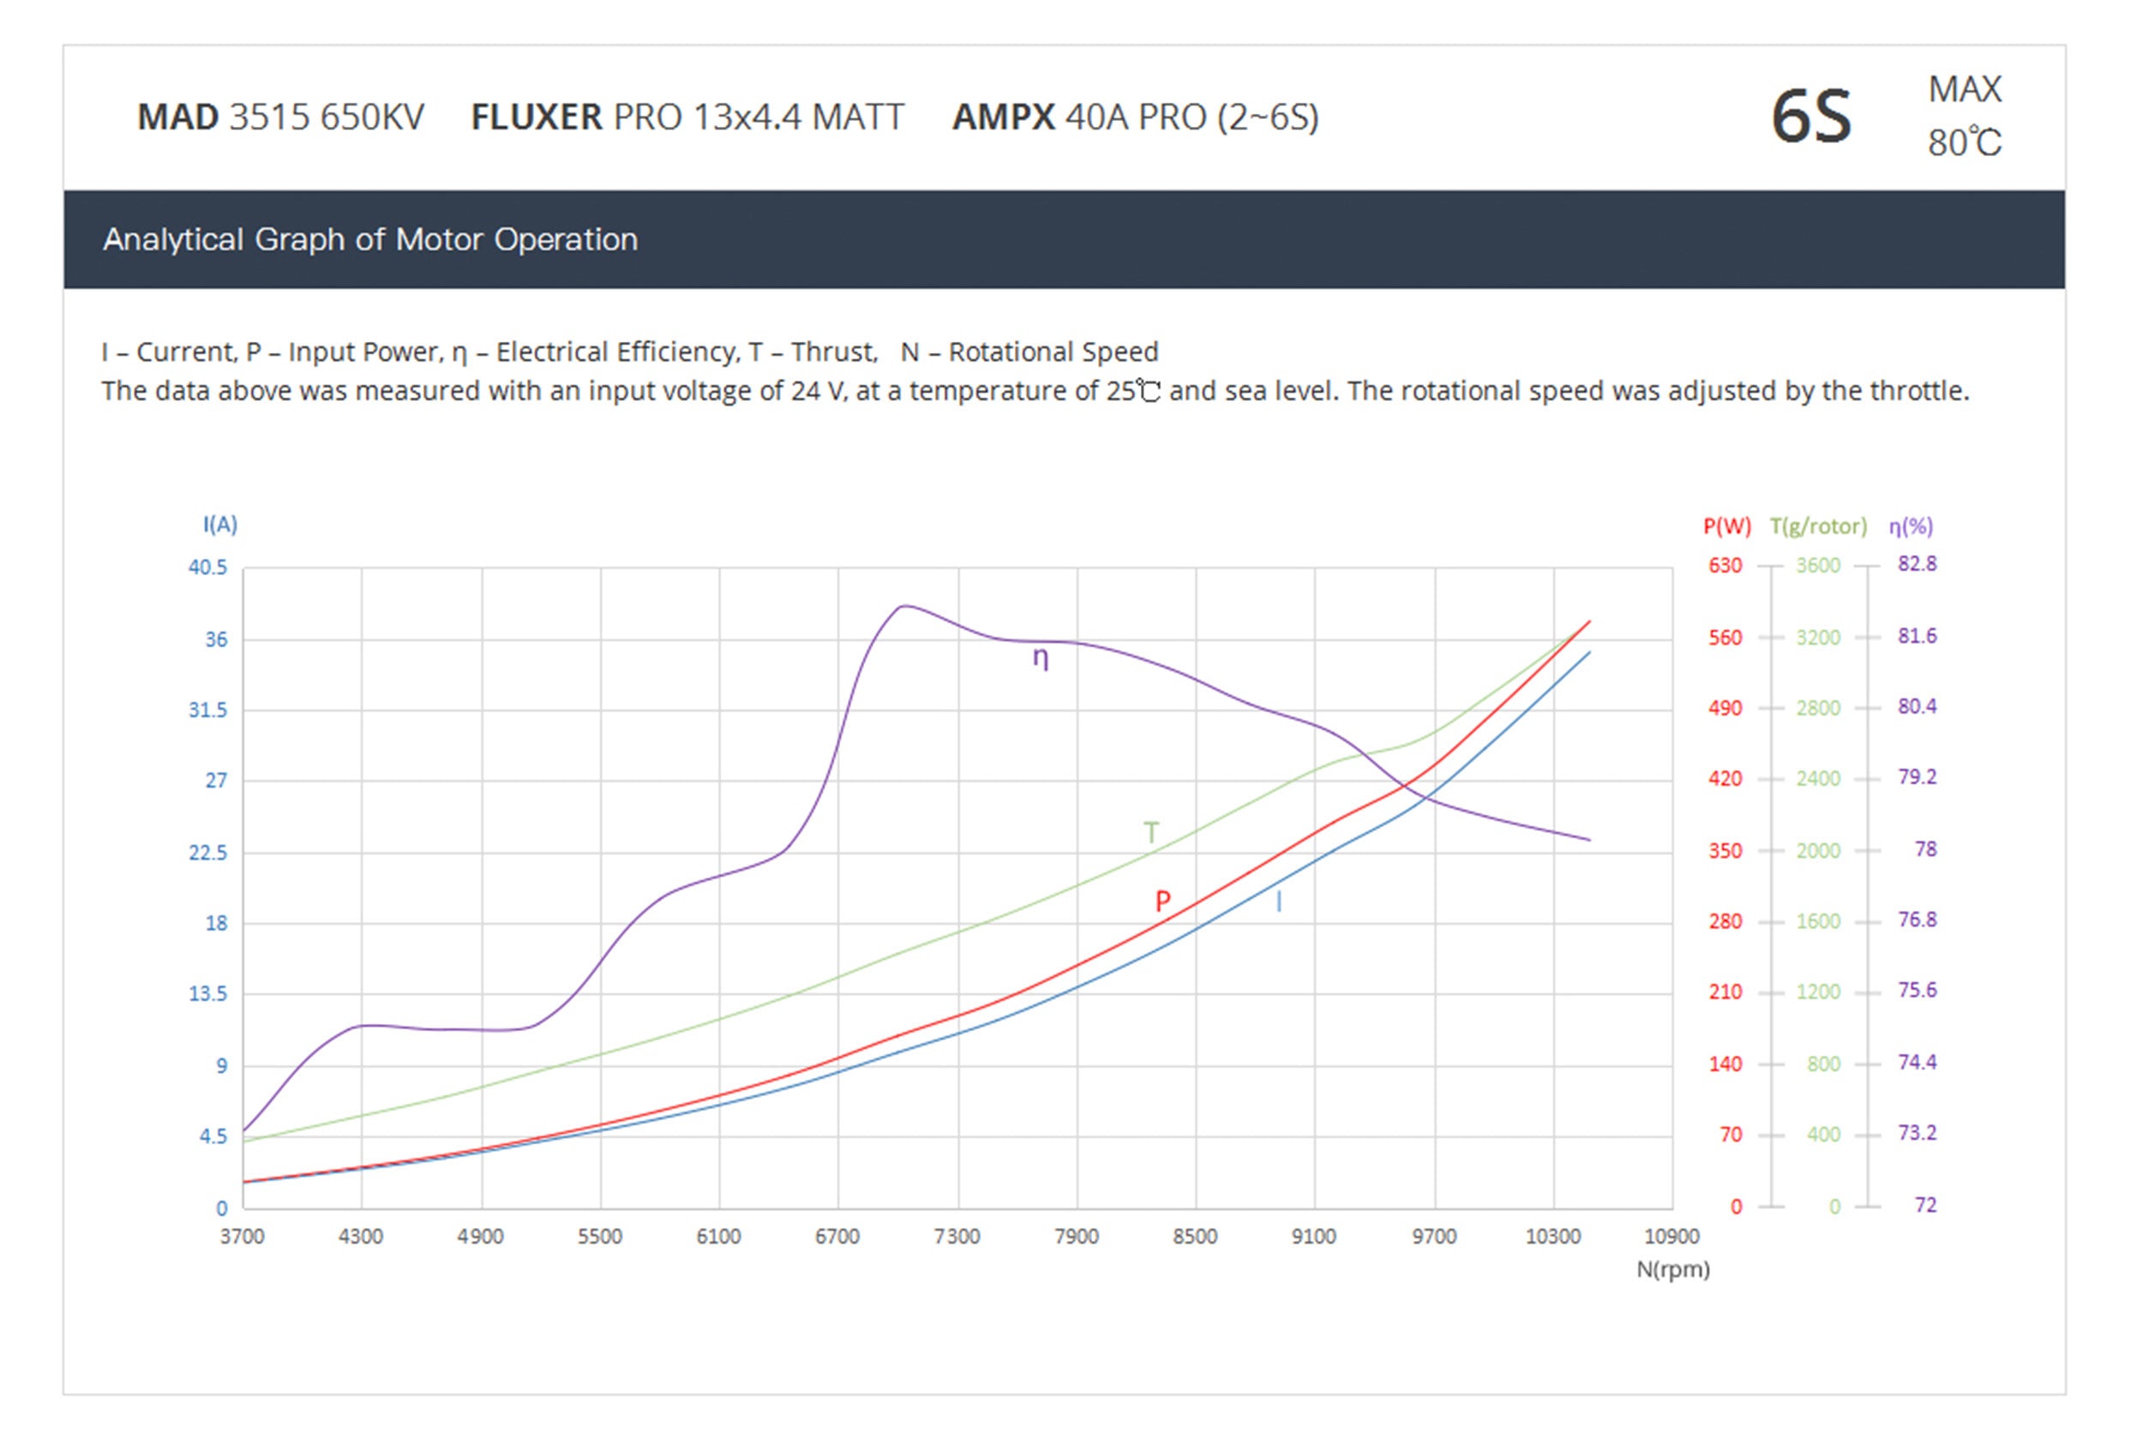Click the 7300 rpm x-axis tick label

coord(957,1237)
